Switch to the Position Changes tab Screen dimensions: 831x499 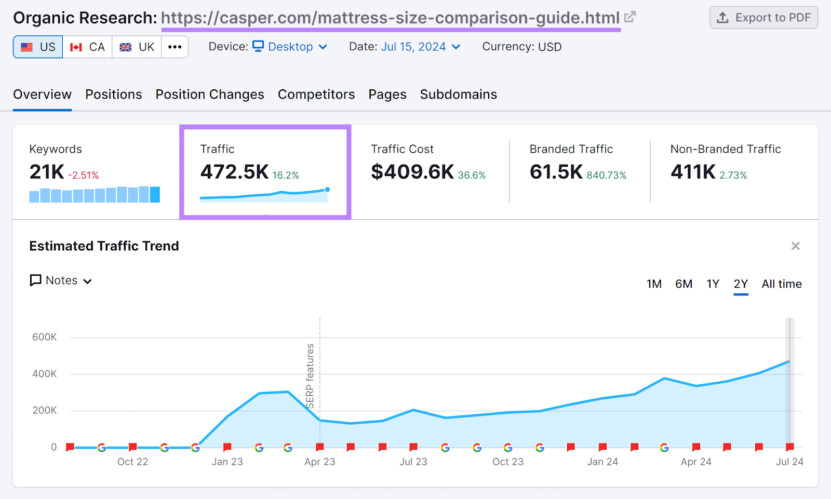coord(210,95)
